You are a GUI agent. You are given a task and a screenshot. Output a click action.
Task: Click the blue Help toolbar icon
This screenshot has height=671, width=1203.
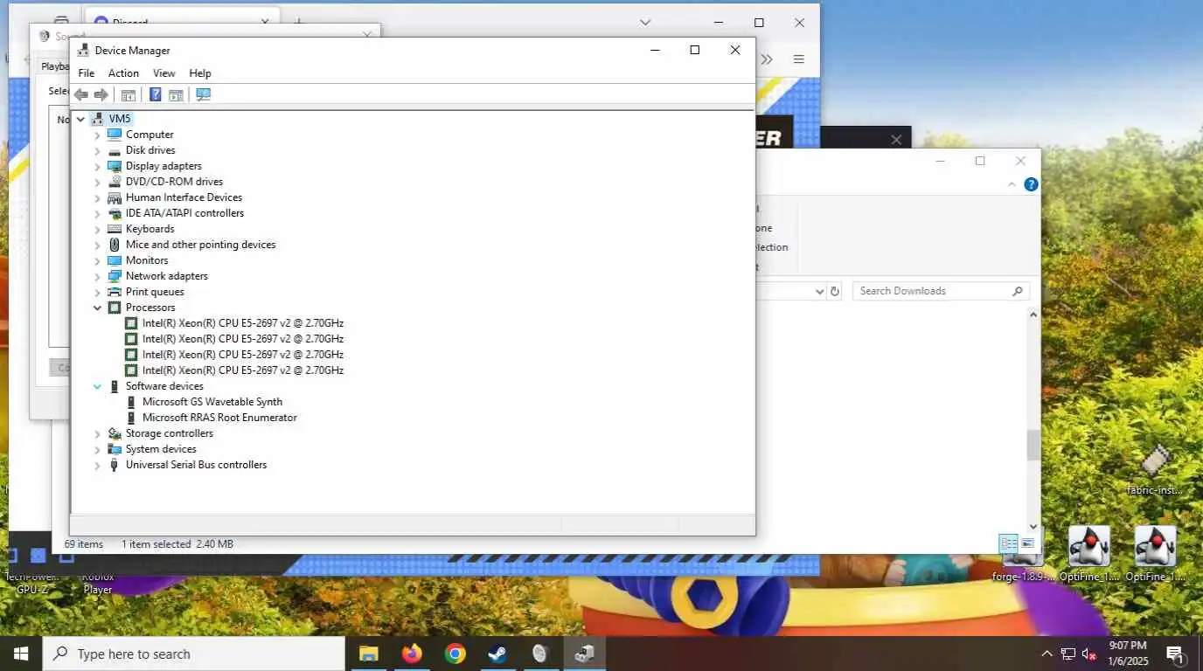(156, 94)
